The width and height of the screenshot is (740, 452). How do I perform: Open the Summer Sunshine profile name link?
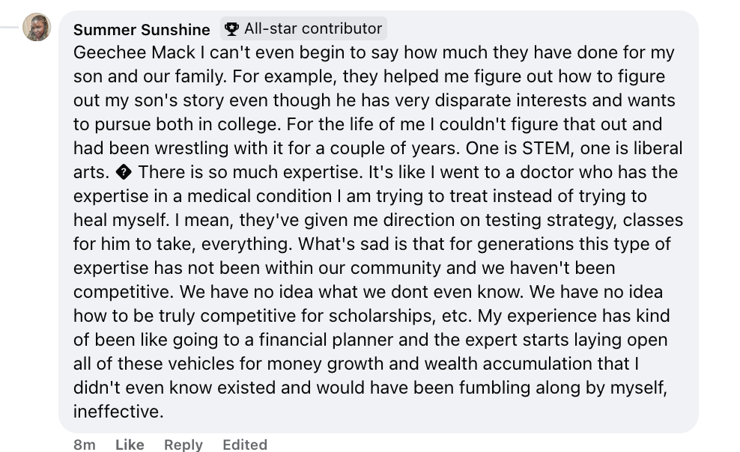click(x=142, y=30)
